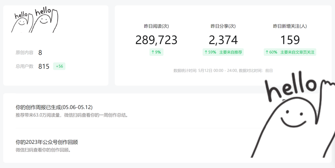This screenshot has width=335, height=168.
Task: View the 2,374 shares figure
Action: [223, 40]
